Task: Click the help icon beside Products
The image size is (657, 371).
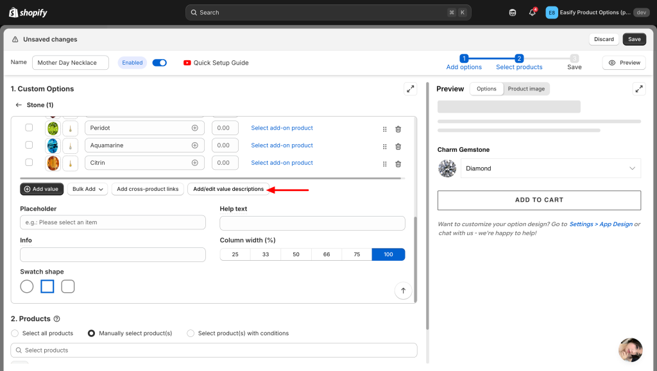Action: pos(57,319)
